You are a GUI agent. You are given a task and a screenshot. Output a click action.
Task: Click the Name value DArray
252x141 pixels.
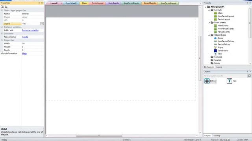pos(33,14)
